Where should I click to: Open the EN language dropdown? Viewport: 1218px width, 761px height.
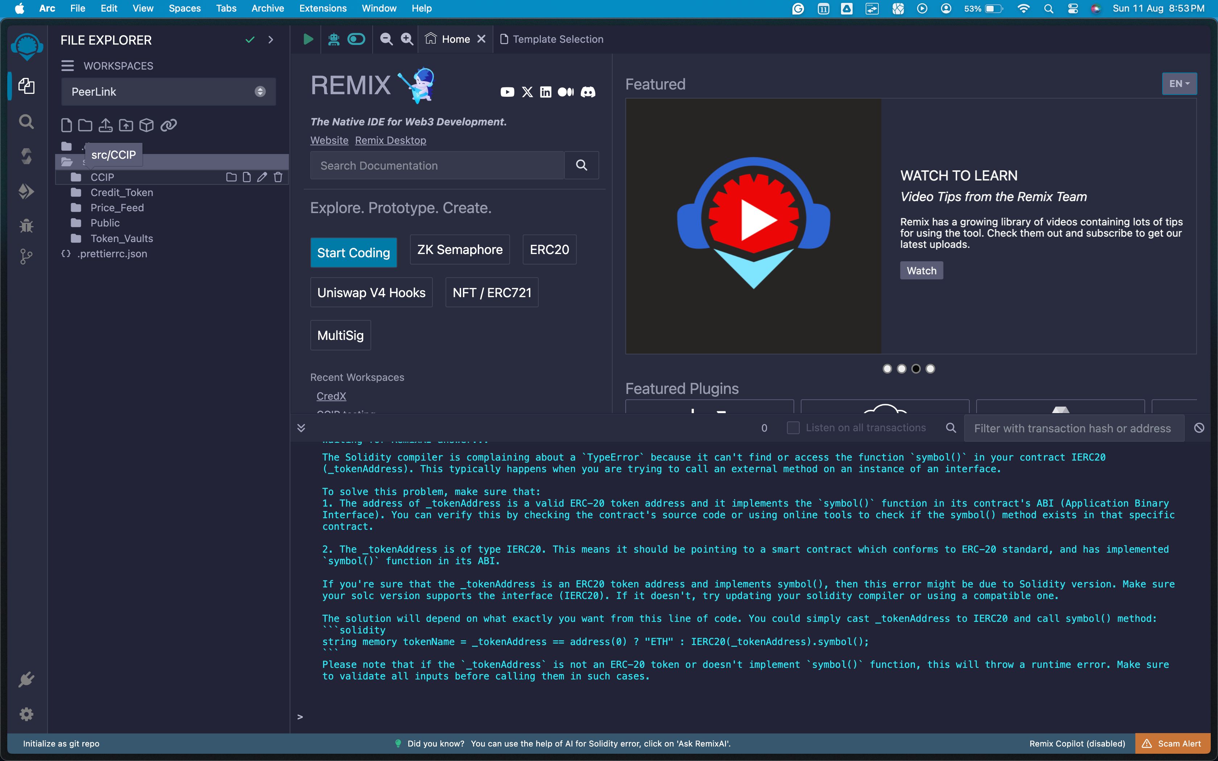coord(1179,84)
